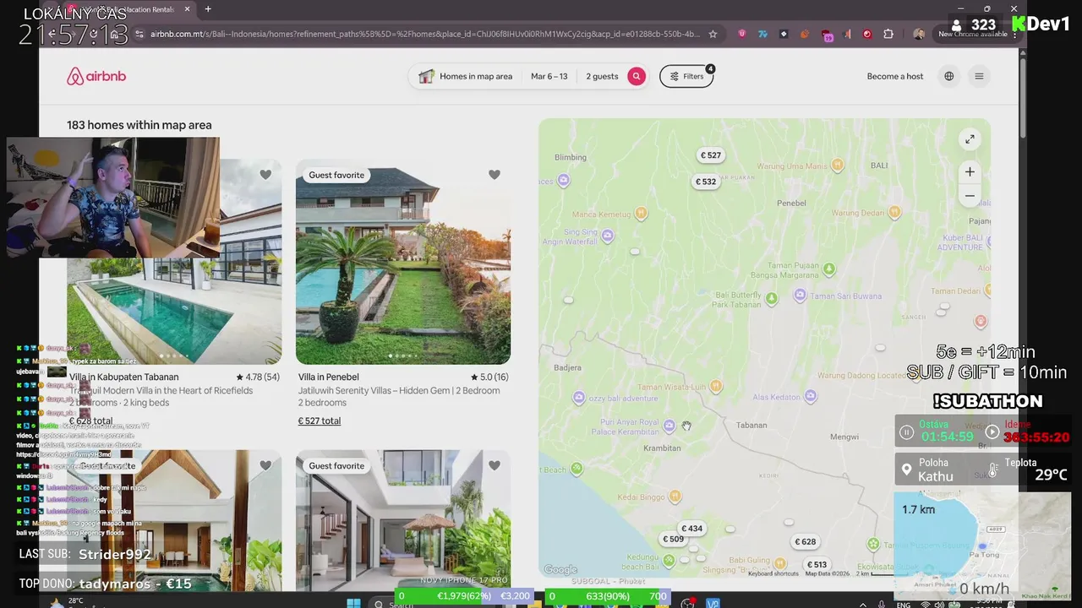The width and height of the screenshot is (1082, 608).
Task: Click the Tabanan town label on the map
Action: 751,425
